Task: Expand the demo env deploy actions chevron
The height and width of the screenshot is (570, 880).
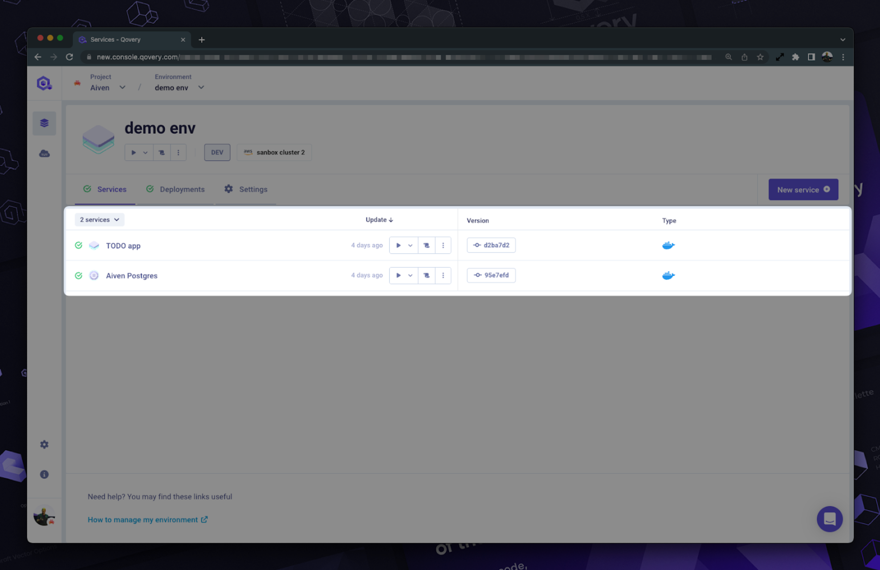Action: [x=146, y=152]
